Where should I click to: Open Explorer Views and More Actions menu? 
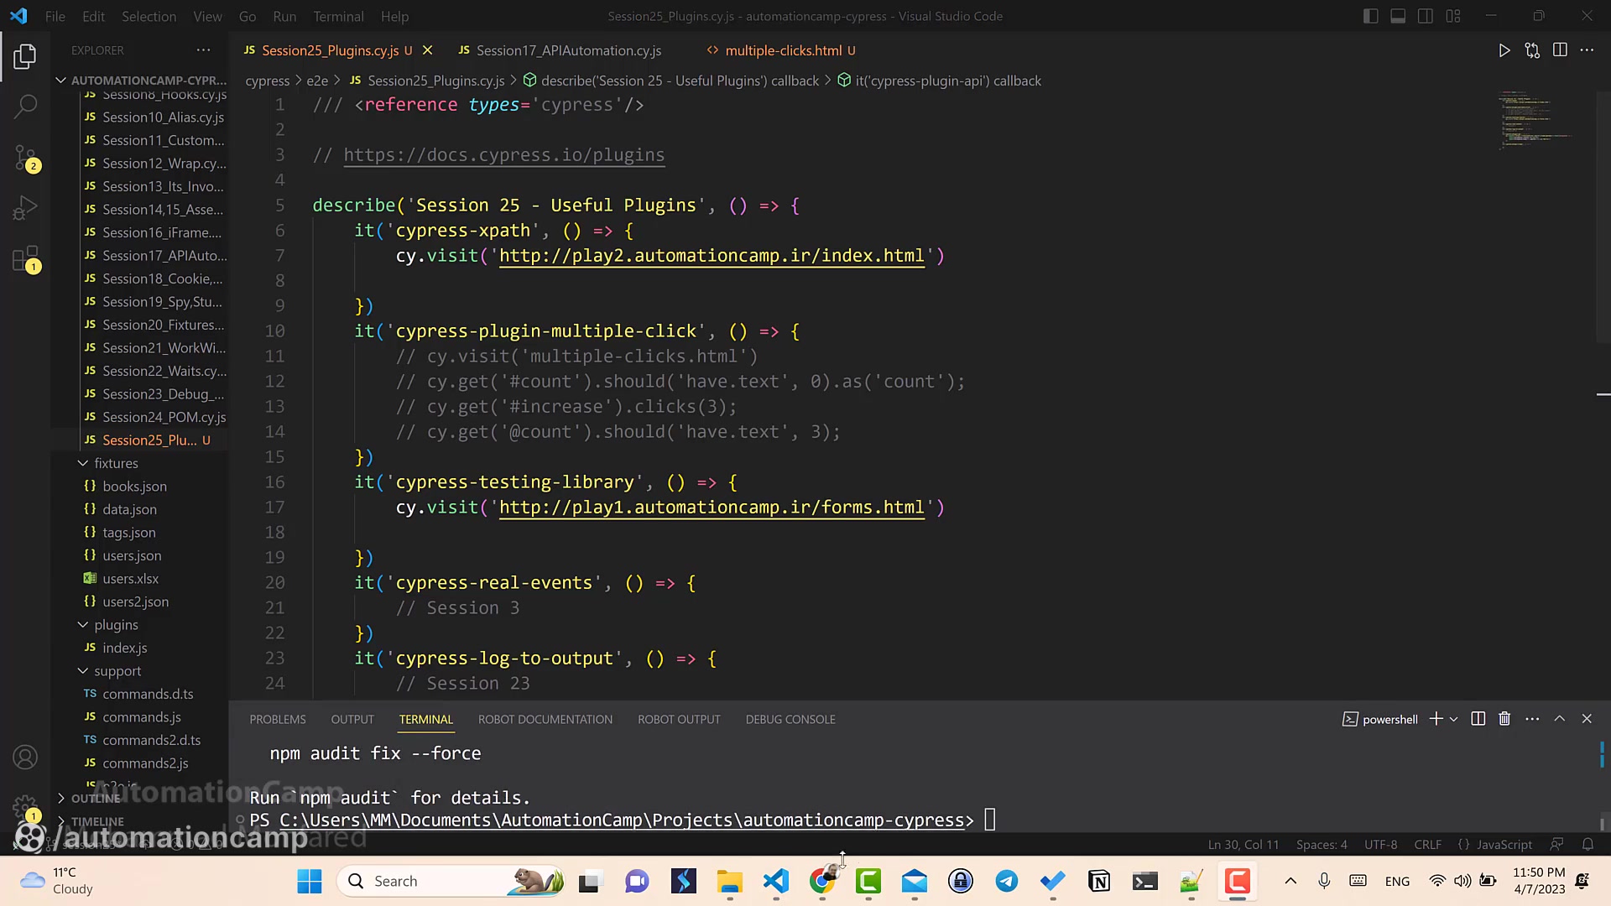203,50
